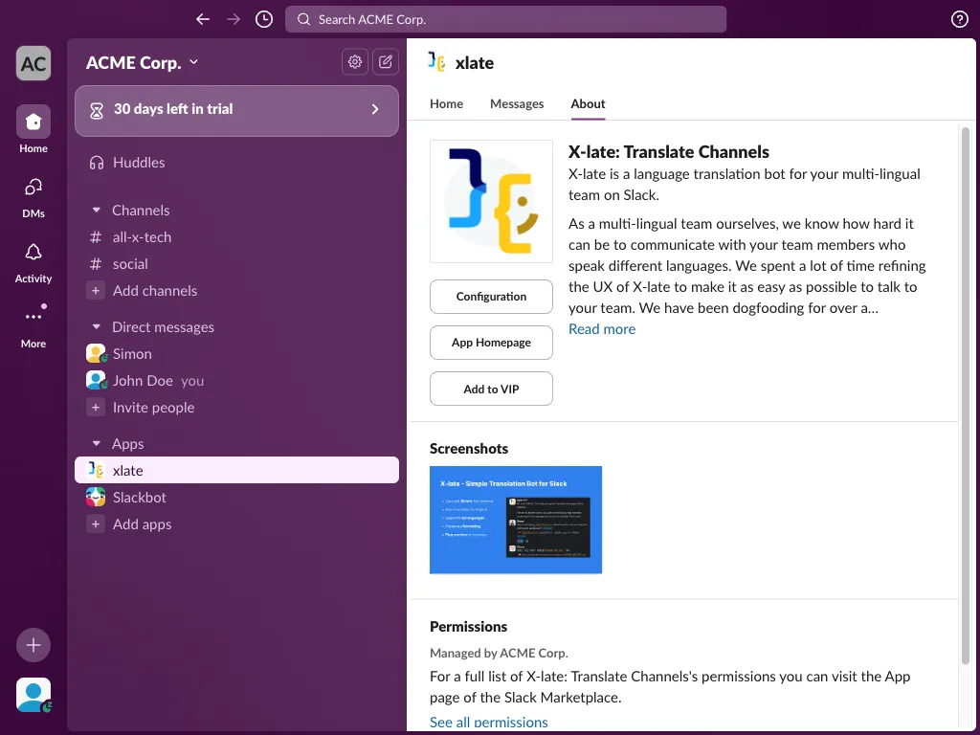
Task: Open the X-late screenshot thumbnail
Action: [x=516, y=520]
